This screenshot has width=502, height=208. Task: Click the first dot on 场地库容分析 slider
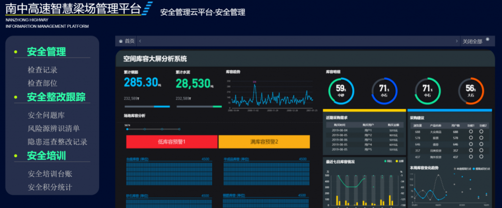pyautogui.click(x=127, y=129)
